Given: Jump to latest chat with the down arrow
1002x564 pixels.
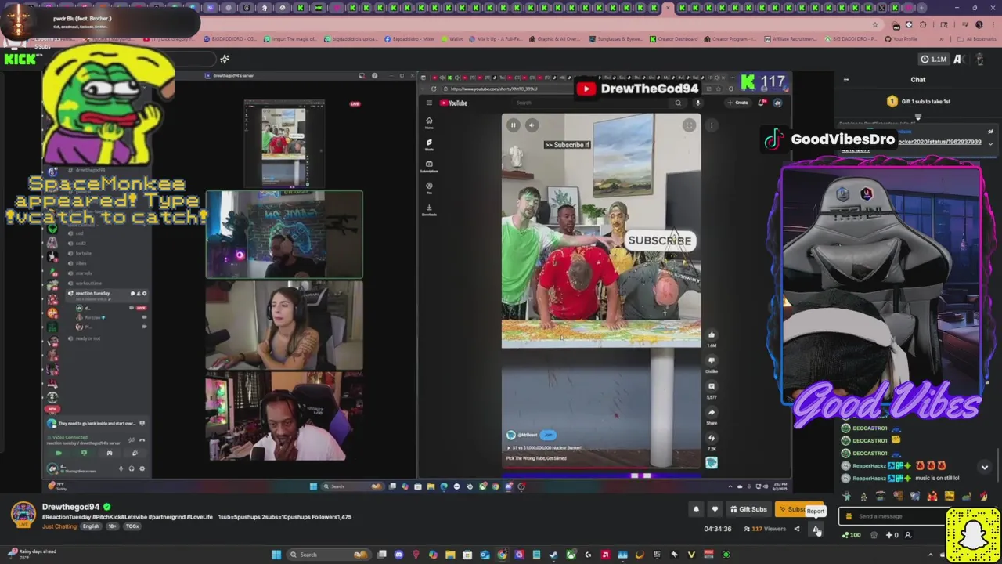Looking at the screenshot, I should click(x=985, y=467).
